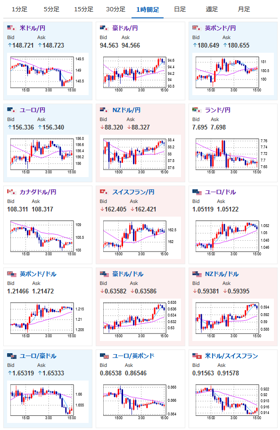The height and width of the screenshot is (430, 280).
Task: Click the Australia/Japan flag icon for 豪ドル/円
Action: click(x=104, y=28)
